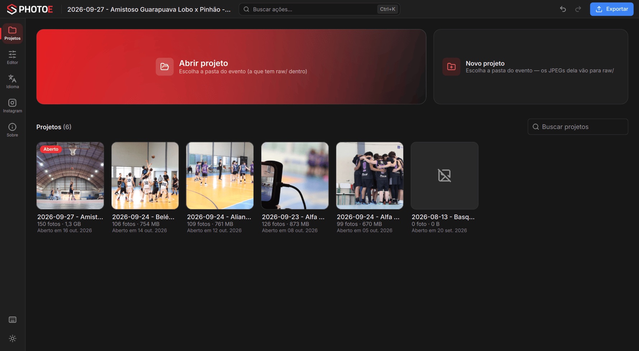The width and height of the screenshot is (639, 351).
Task: Click the magnifier icon in Buscar projetos
Action: pyautogui.click(x=536, y=127)
